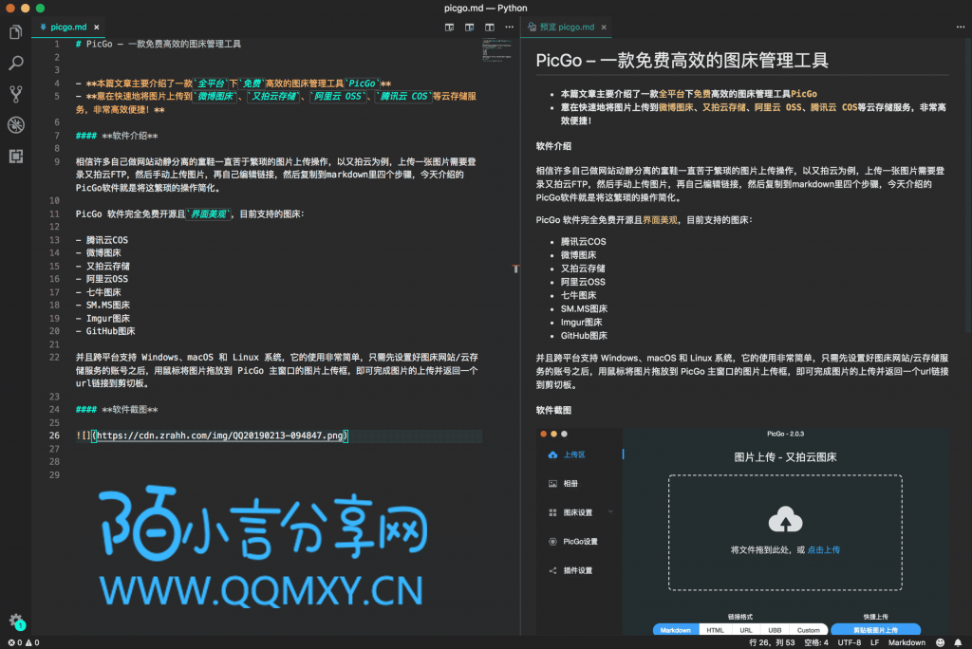Click highlighted 'PicGo' code in preview first bullet
The width and height of the screenshot is (972, 649).
coord(804,94)
